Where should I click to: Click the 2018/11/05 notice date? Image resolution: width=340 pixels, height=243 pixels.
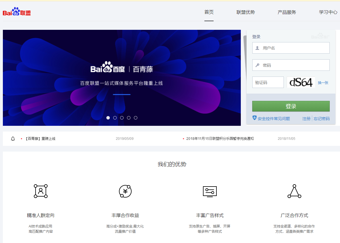tap(286, 139)
